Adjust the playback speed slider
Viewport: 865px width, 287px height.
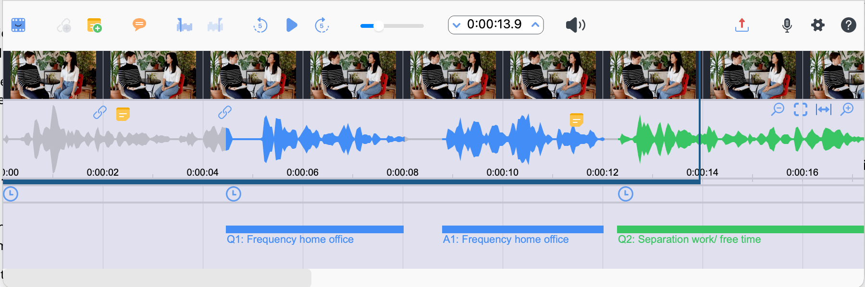tap(392, 26)
